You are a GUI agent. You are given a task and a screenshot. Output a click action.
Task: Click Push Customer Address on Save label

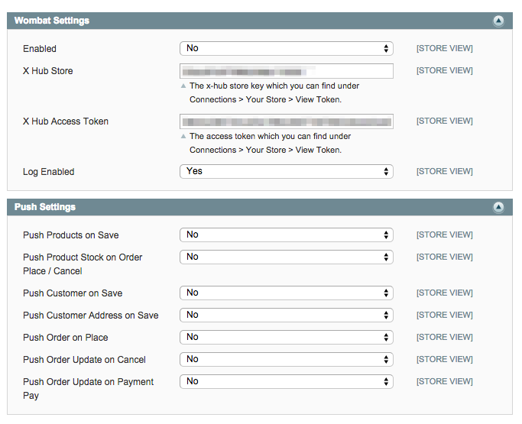(x=90, y=316)
